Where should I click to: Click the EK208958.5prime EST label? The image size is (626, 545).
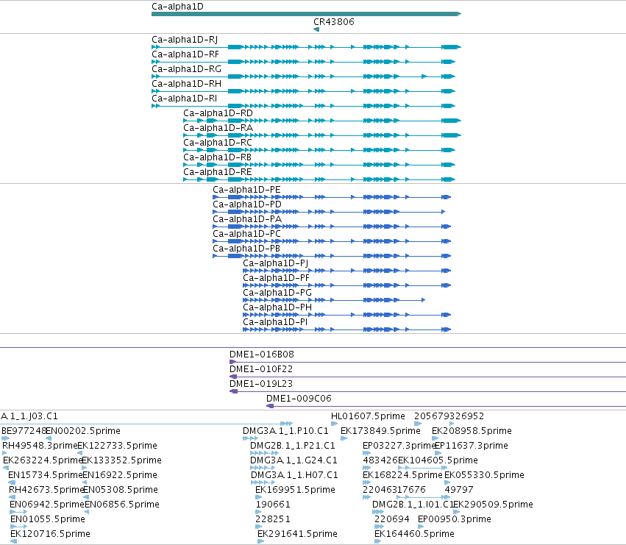click(472, 431)
